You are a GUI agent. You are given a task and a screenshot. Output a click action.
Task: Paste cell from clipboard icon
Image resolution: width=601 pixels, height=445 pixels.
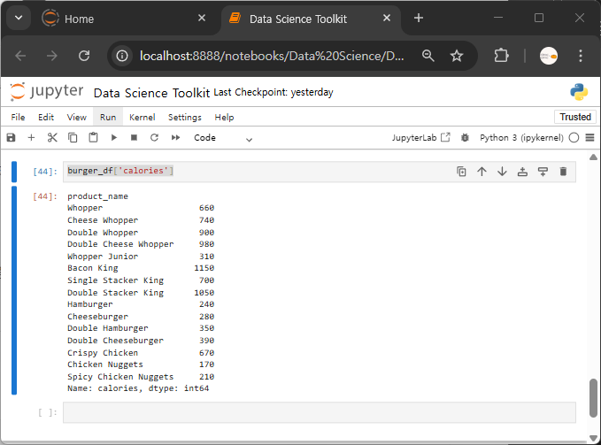tap(93, 137)
